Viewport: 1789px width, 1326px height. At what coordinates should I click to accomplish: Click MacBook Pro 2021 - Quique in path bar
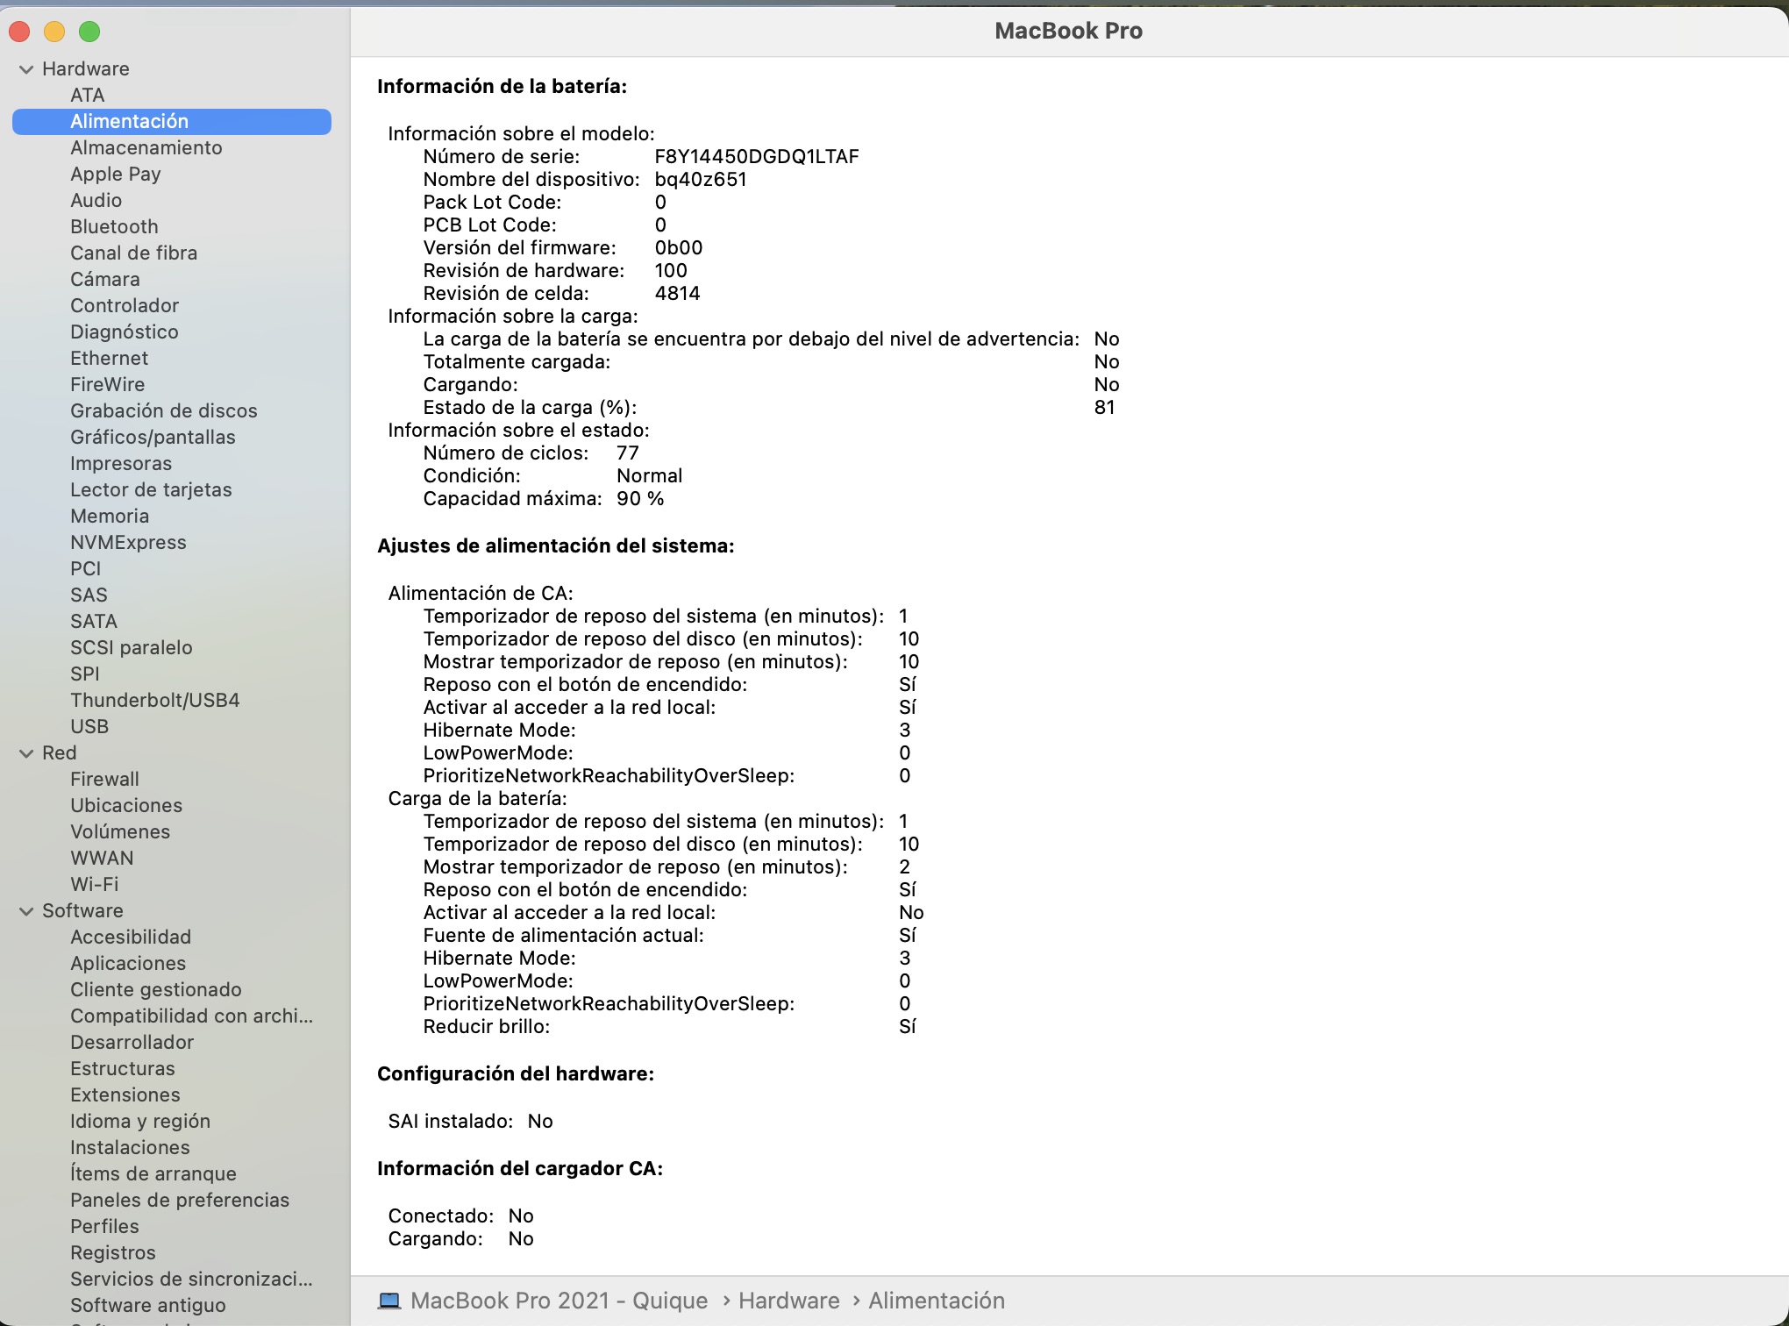559,1301
